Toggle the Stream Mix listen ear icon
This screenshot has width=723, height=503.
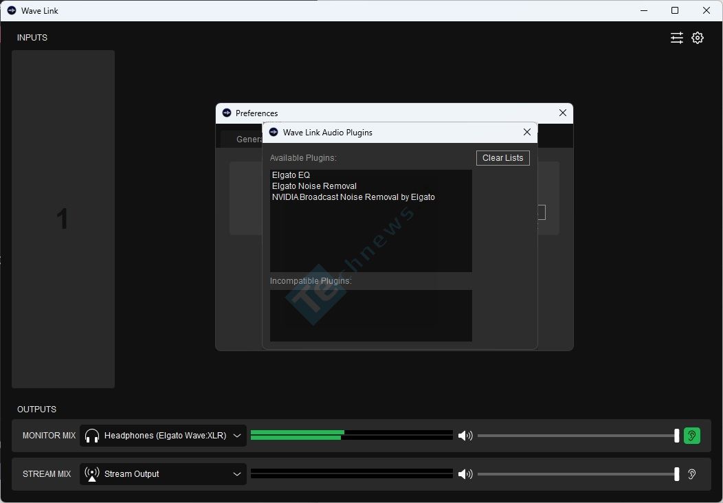point(691,474)
